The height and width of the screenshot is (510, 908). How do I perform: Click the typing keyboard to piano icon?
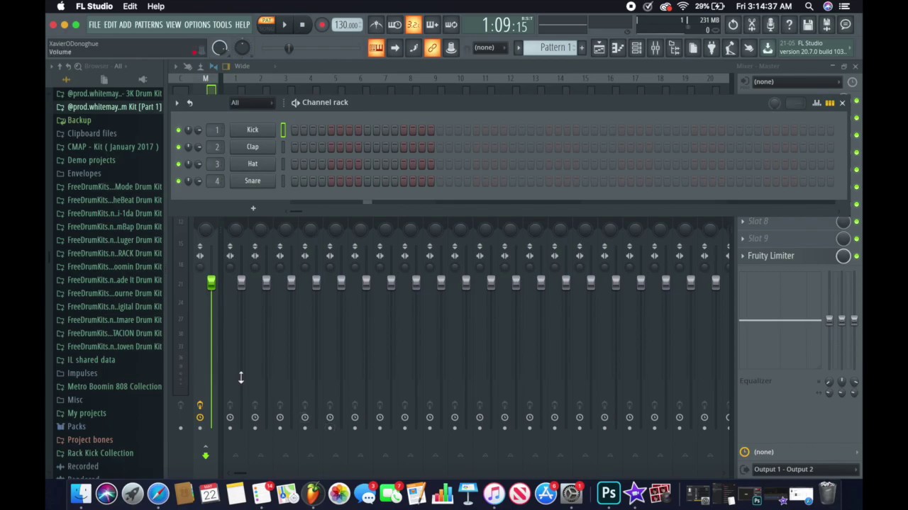(376, 48)
